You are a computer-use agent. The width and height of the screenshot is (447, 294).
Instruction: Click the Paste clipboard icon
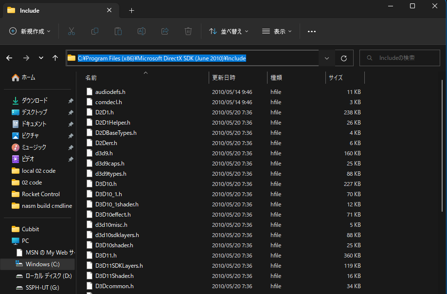tap(118, 31)
